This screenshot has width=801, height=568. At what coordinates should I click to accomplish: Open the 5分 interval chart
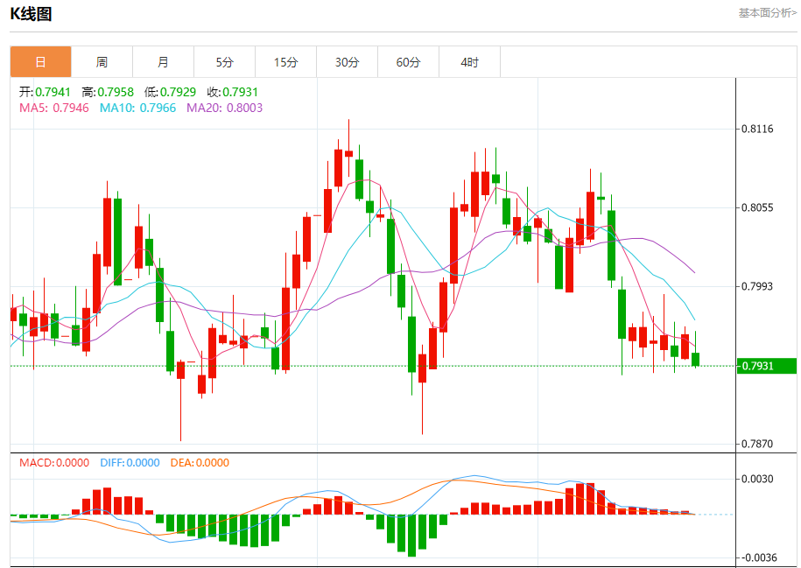(x=225, y=62)
